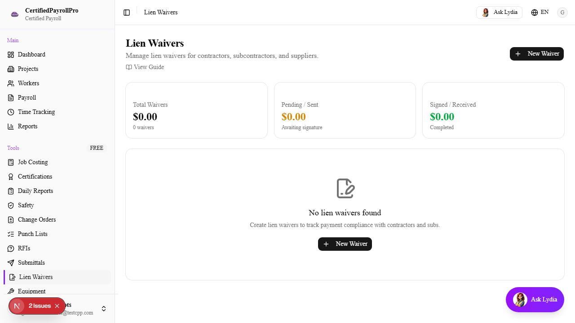This screenshot has width=575, height=323.
Task: Go to Certifications menu item
Action: [35, 177]
